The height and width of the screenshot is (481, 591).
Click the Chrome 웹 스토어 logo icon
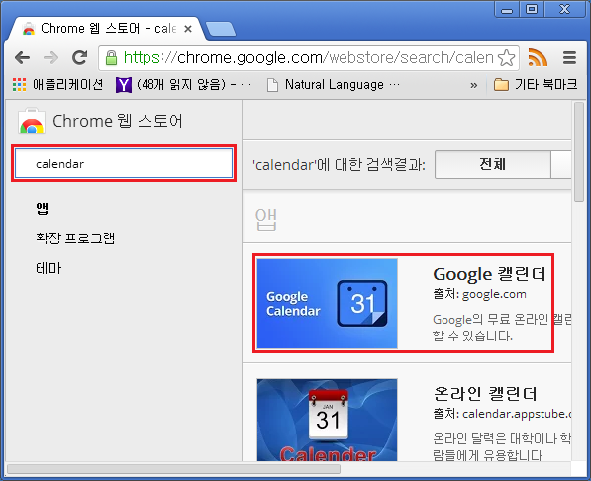point(32,121)
